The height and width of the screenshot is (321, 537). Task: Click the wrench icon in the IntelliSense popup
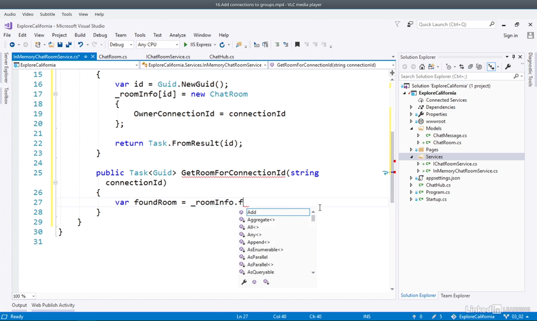tap(244, 282)
